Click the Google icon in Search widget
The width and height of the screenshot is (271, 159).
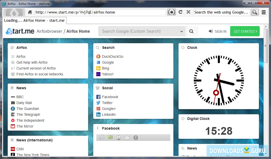point(98,62)
